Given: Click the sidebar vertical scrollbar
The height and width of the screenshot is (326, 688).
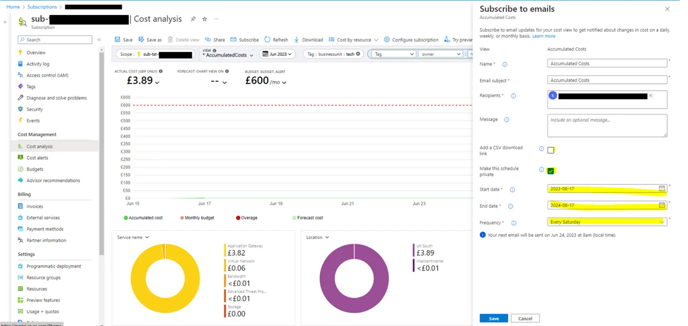Looking at the screenshot, I should [x=102, y=155].
